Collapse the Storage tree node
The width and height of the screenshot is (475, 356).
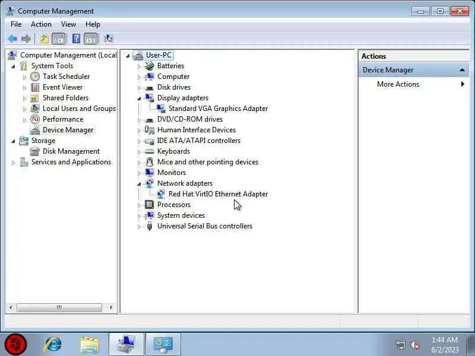(13, 141)
